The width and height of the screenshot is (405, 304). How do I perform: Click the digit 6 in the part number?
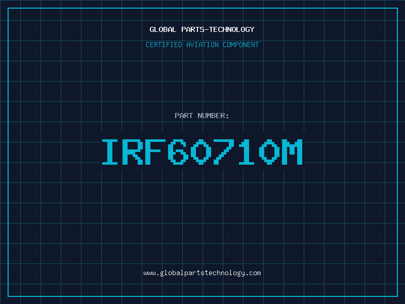click(x=178, y=151)
